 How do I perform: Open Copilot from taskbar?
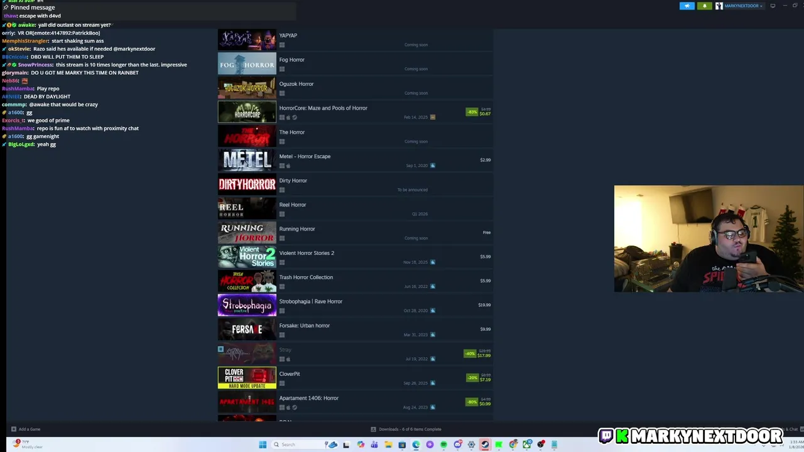point(361,444)
